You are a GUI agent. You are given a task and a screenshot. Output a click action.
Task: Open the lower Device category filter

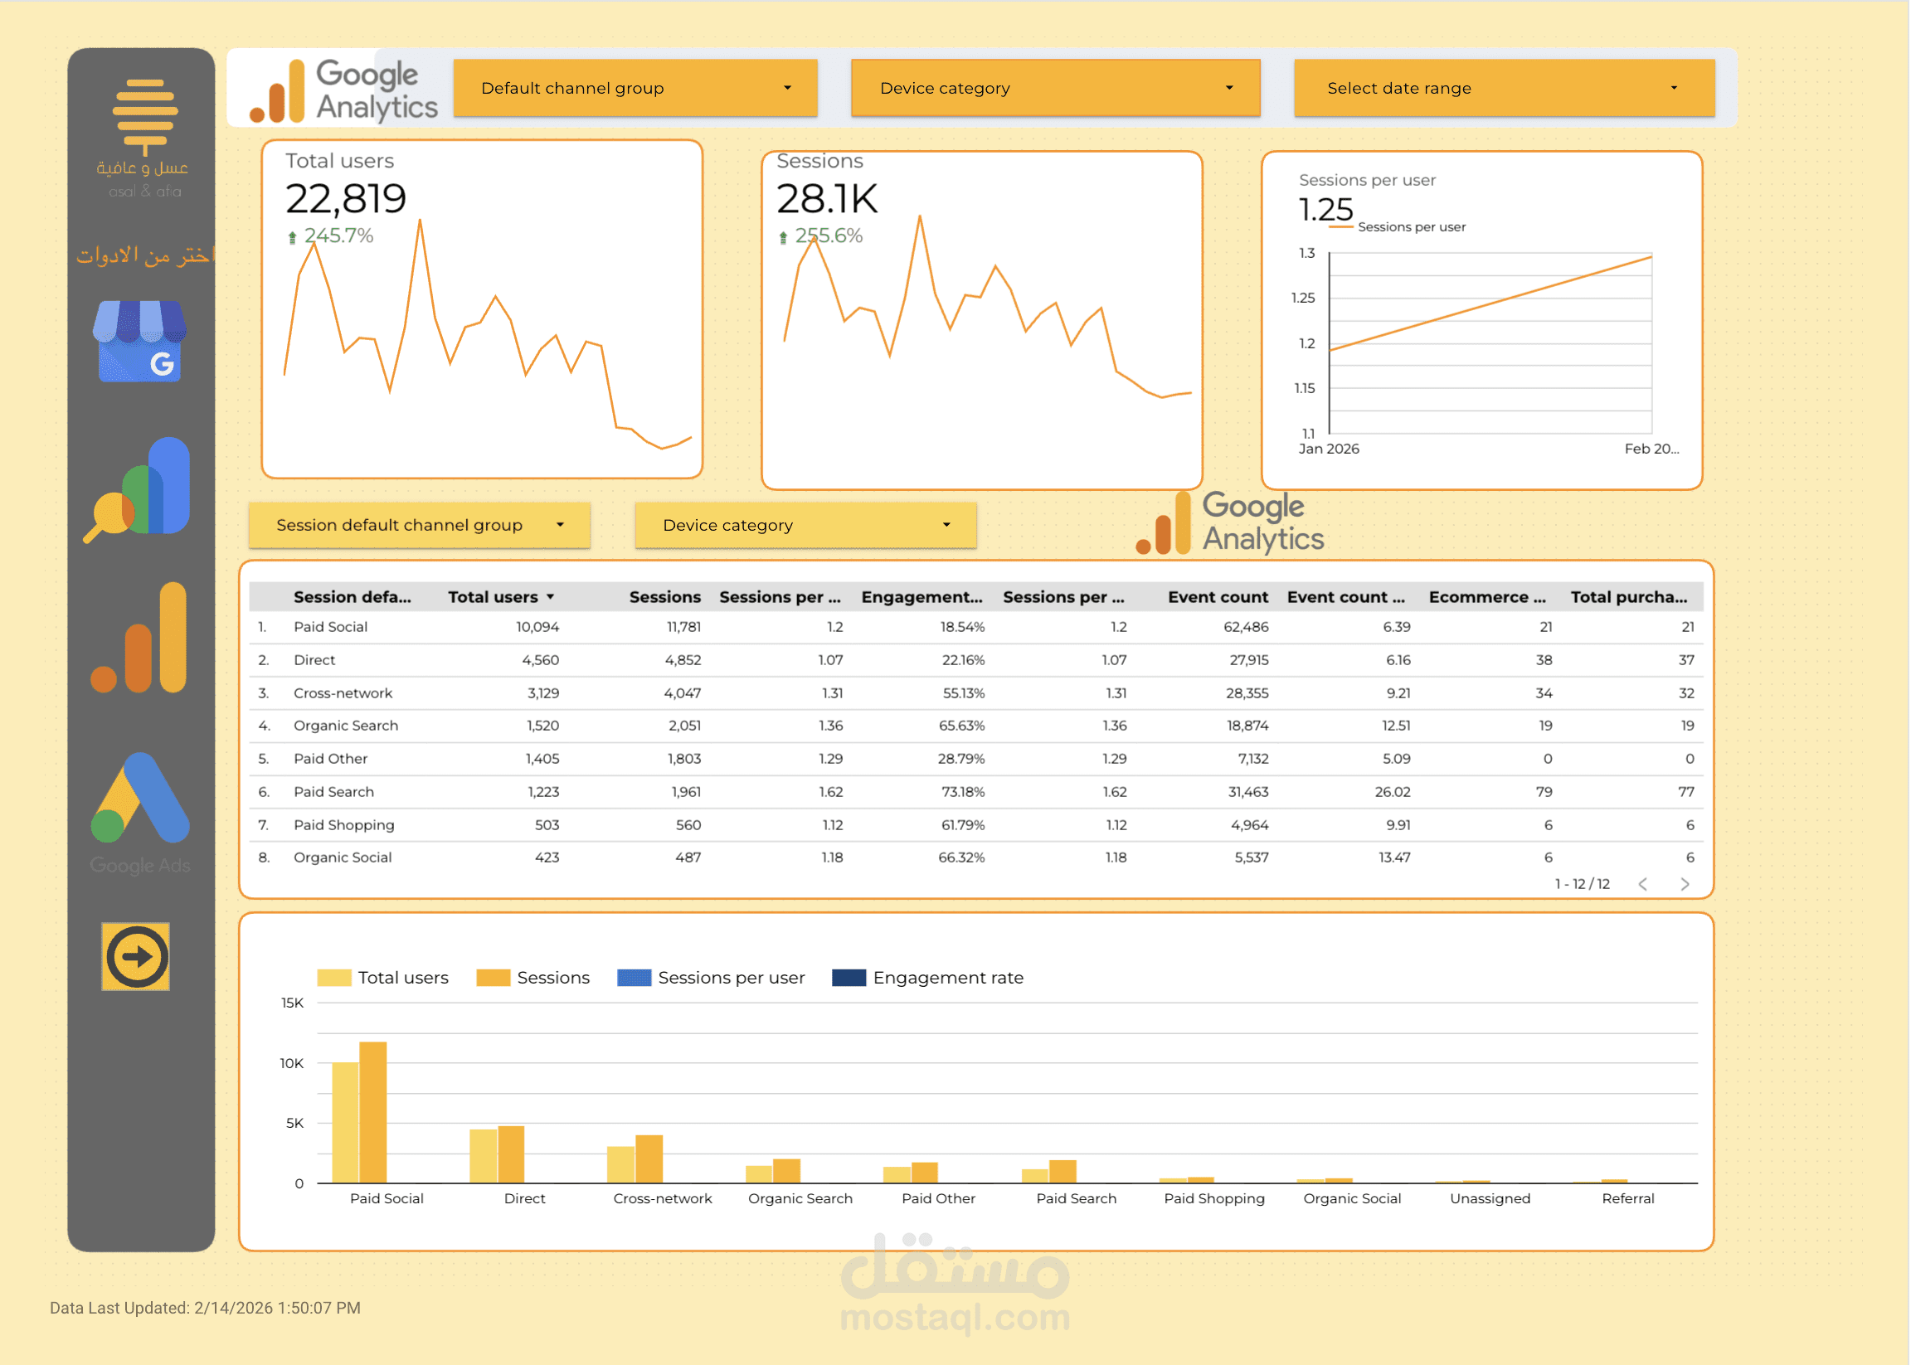point(805,525)
